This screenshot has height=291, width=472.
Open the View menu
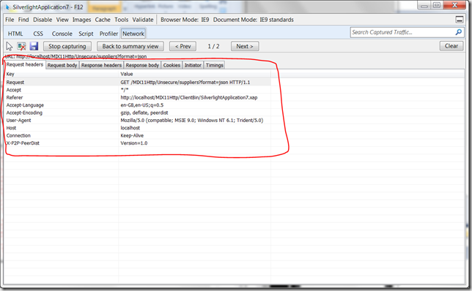(x=62, y=20)
